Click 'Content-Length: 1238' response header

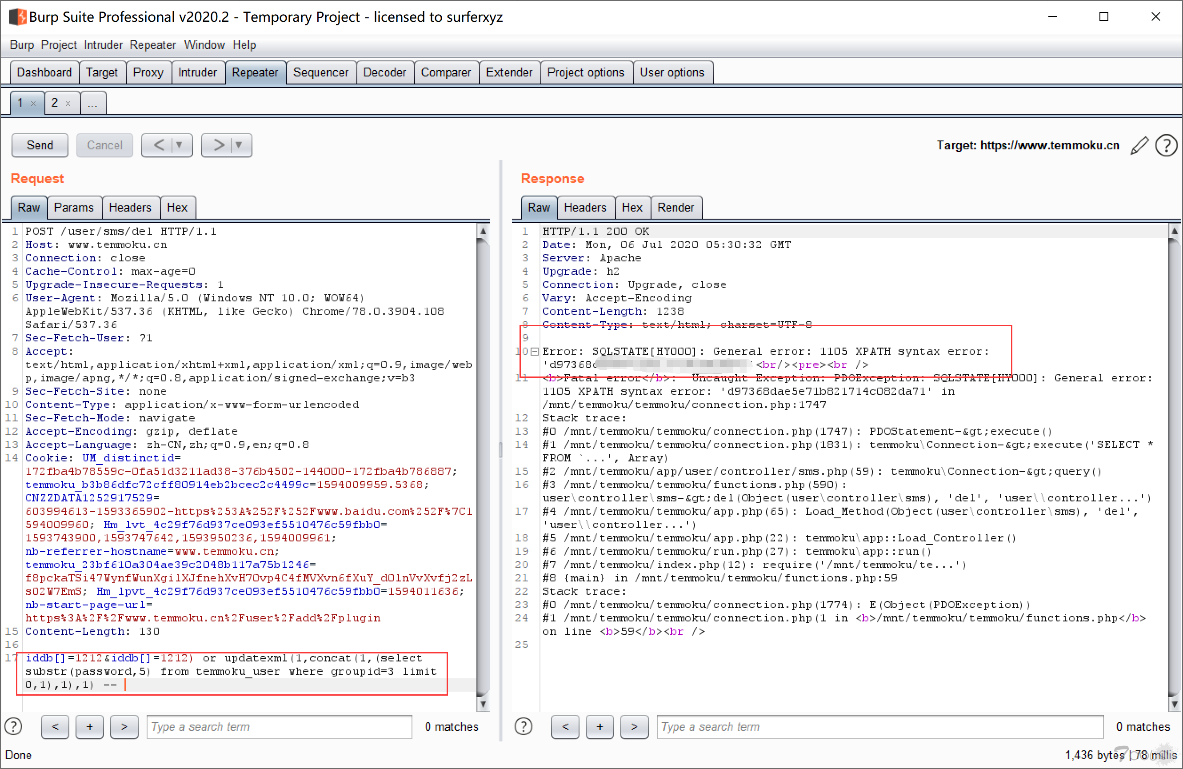(x=613, y=311)
